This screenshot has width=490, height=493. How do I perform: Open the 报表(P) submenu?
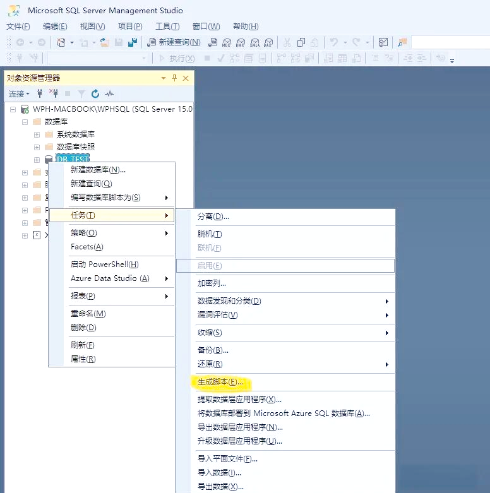[x=112, y=296]
